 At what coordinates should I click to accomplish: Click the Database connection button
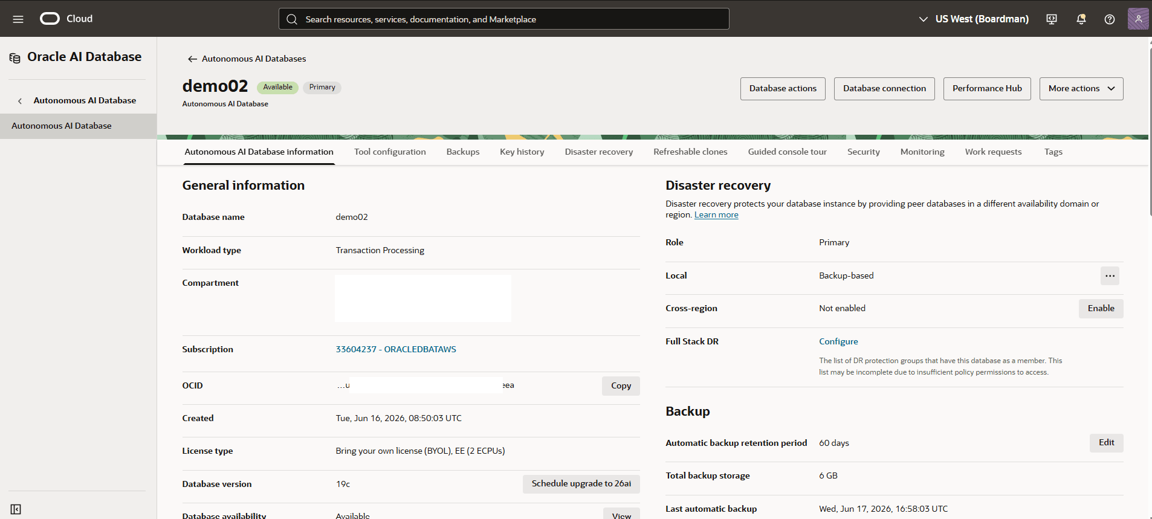click(884, 89)
